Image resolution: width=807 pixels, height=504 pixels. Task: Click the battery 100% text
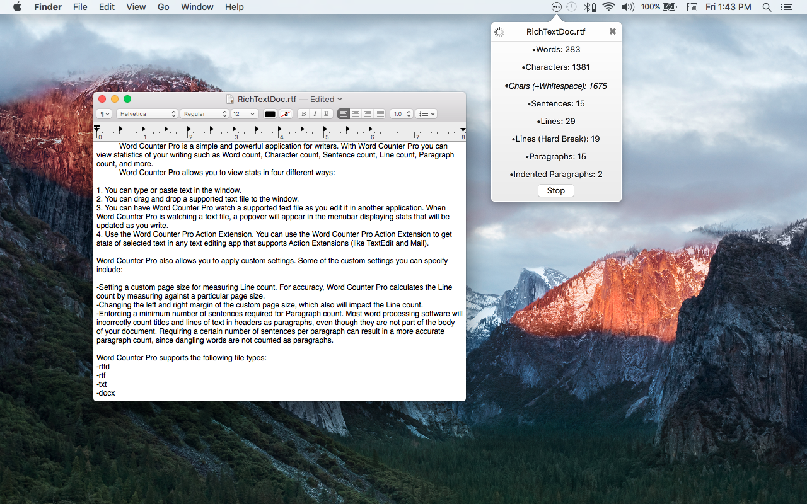click(651, 7)
